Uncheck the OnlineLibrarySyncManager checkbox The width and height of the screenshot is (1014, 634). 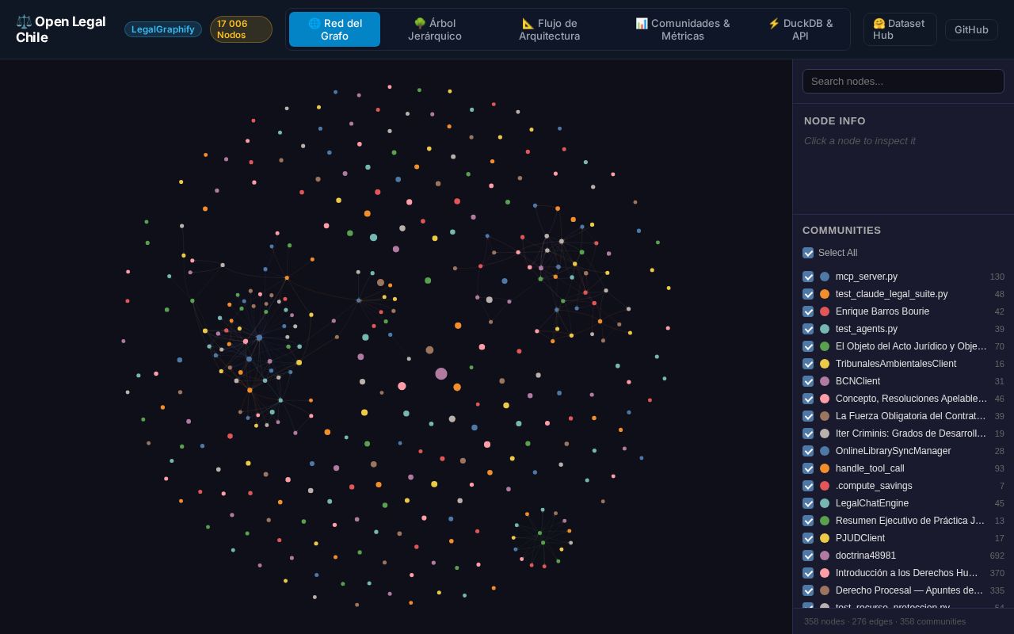(x=808, y=451)
